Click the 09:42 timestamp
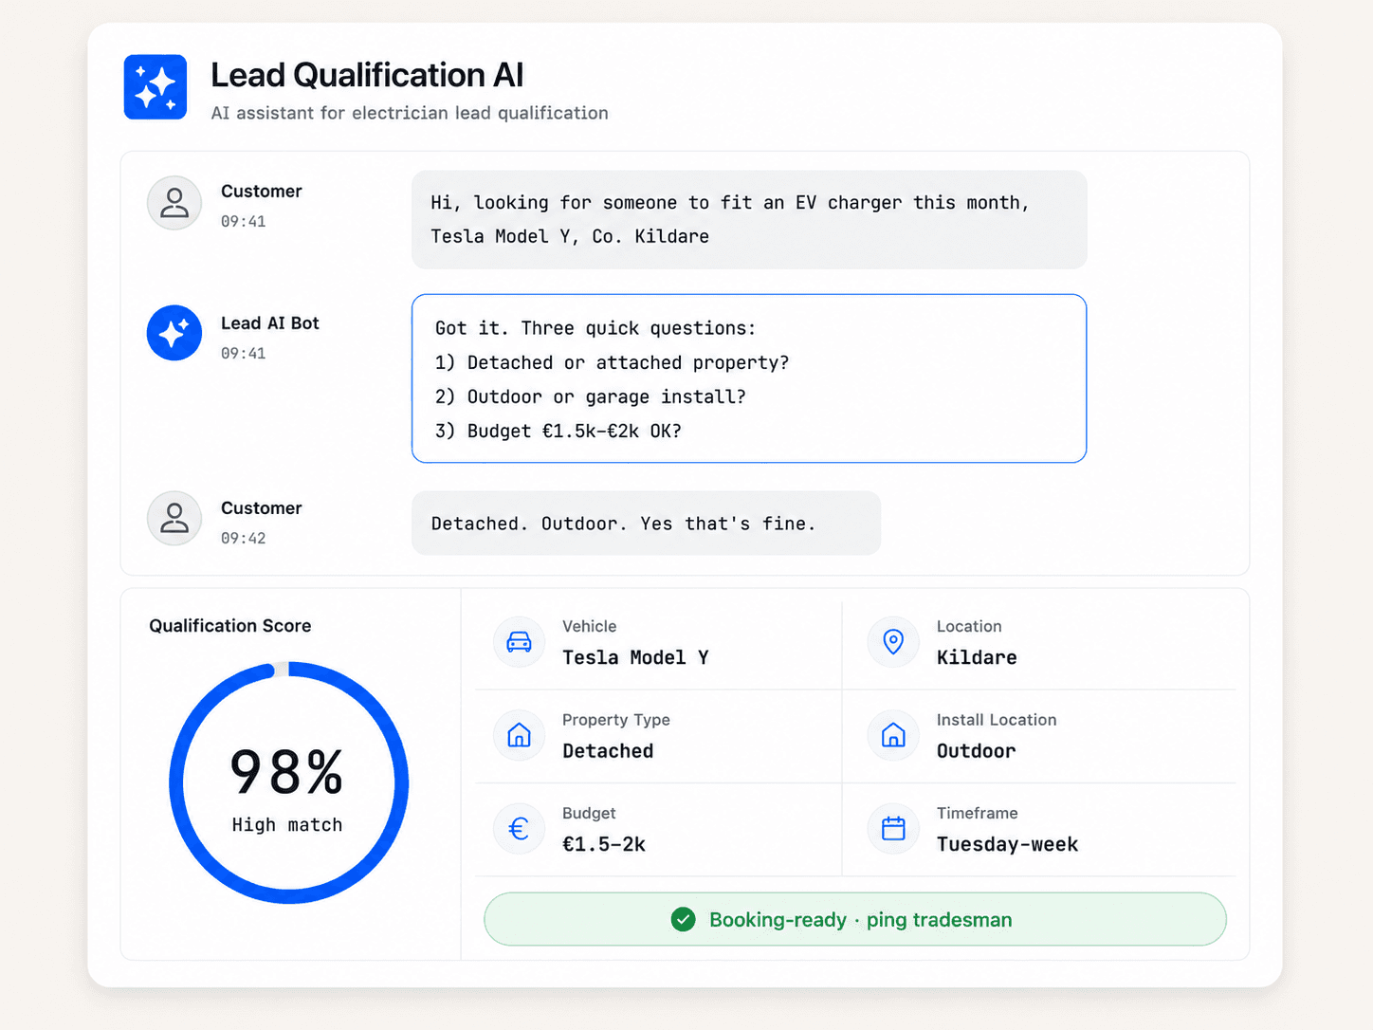Screen dimensions: 1373x1030 click(x=244, y=539)
